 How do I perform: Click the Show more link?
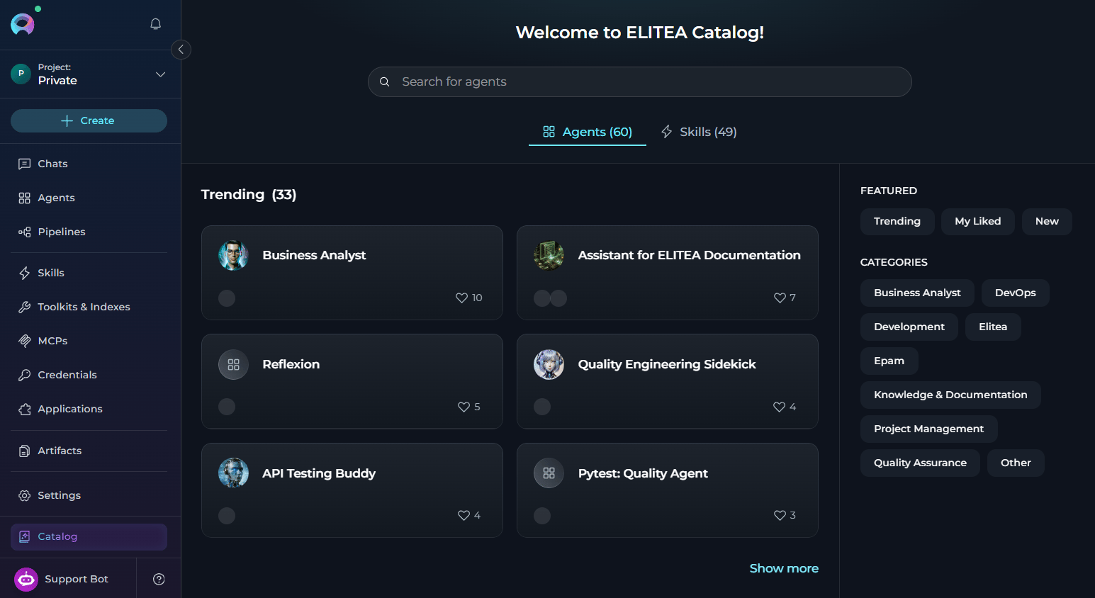pos(784,568)
